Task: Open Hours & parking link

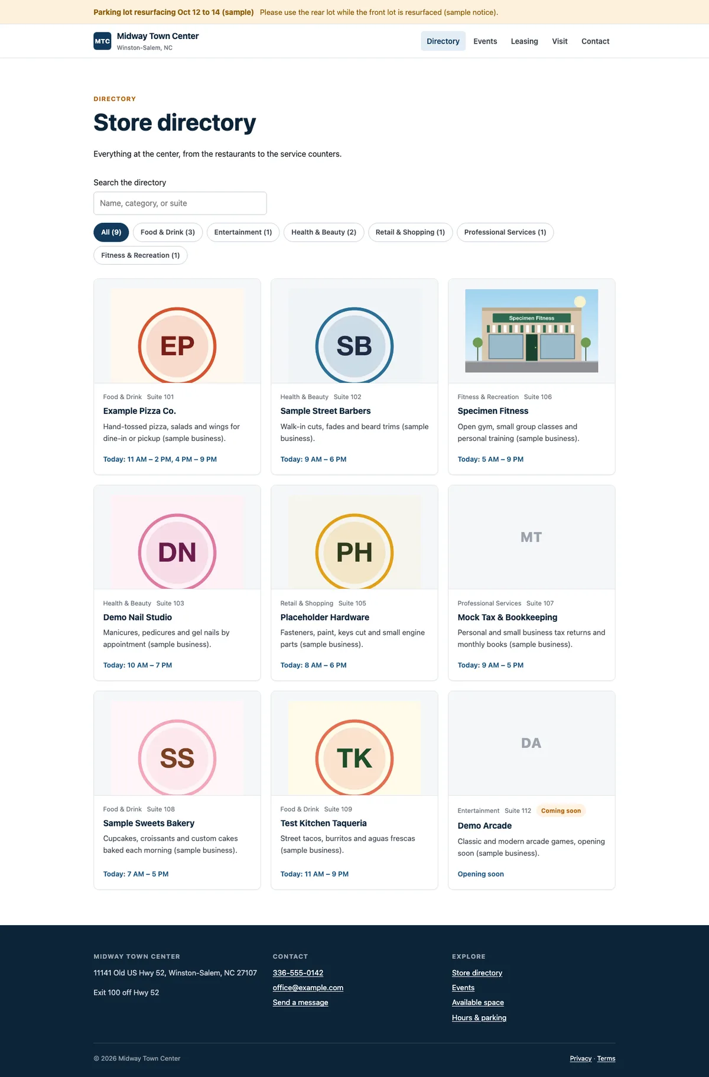Action: pyautogui.click(x=479, y=1018)
